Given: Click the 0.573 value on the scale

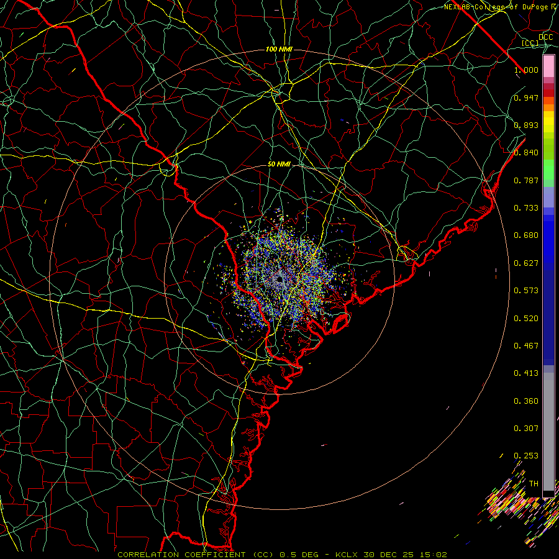Looking at the screenshot, I should pos(526,291).
